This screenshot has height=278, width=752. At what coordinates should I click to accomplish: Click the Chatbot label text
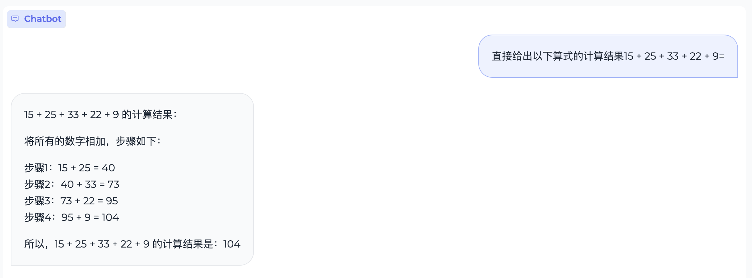43,19
